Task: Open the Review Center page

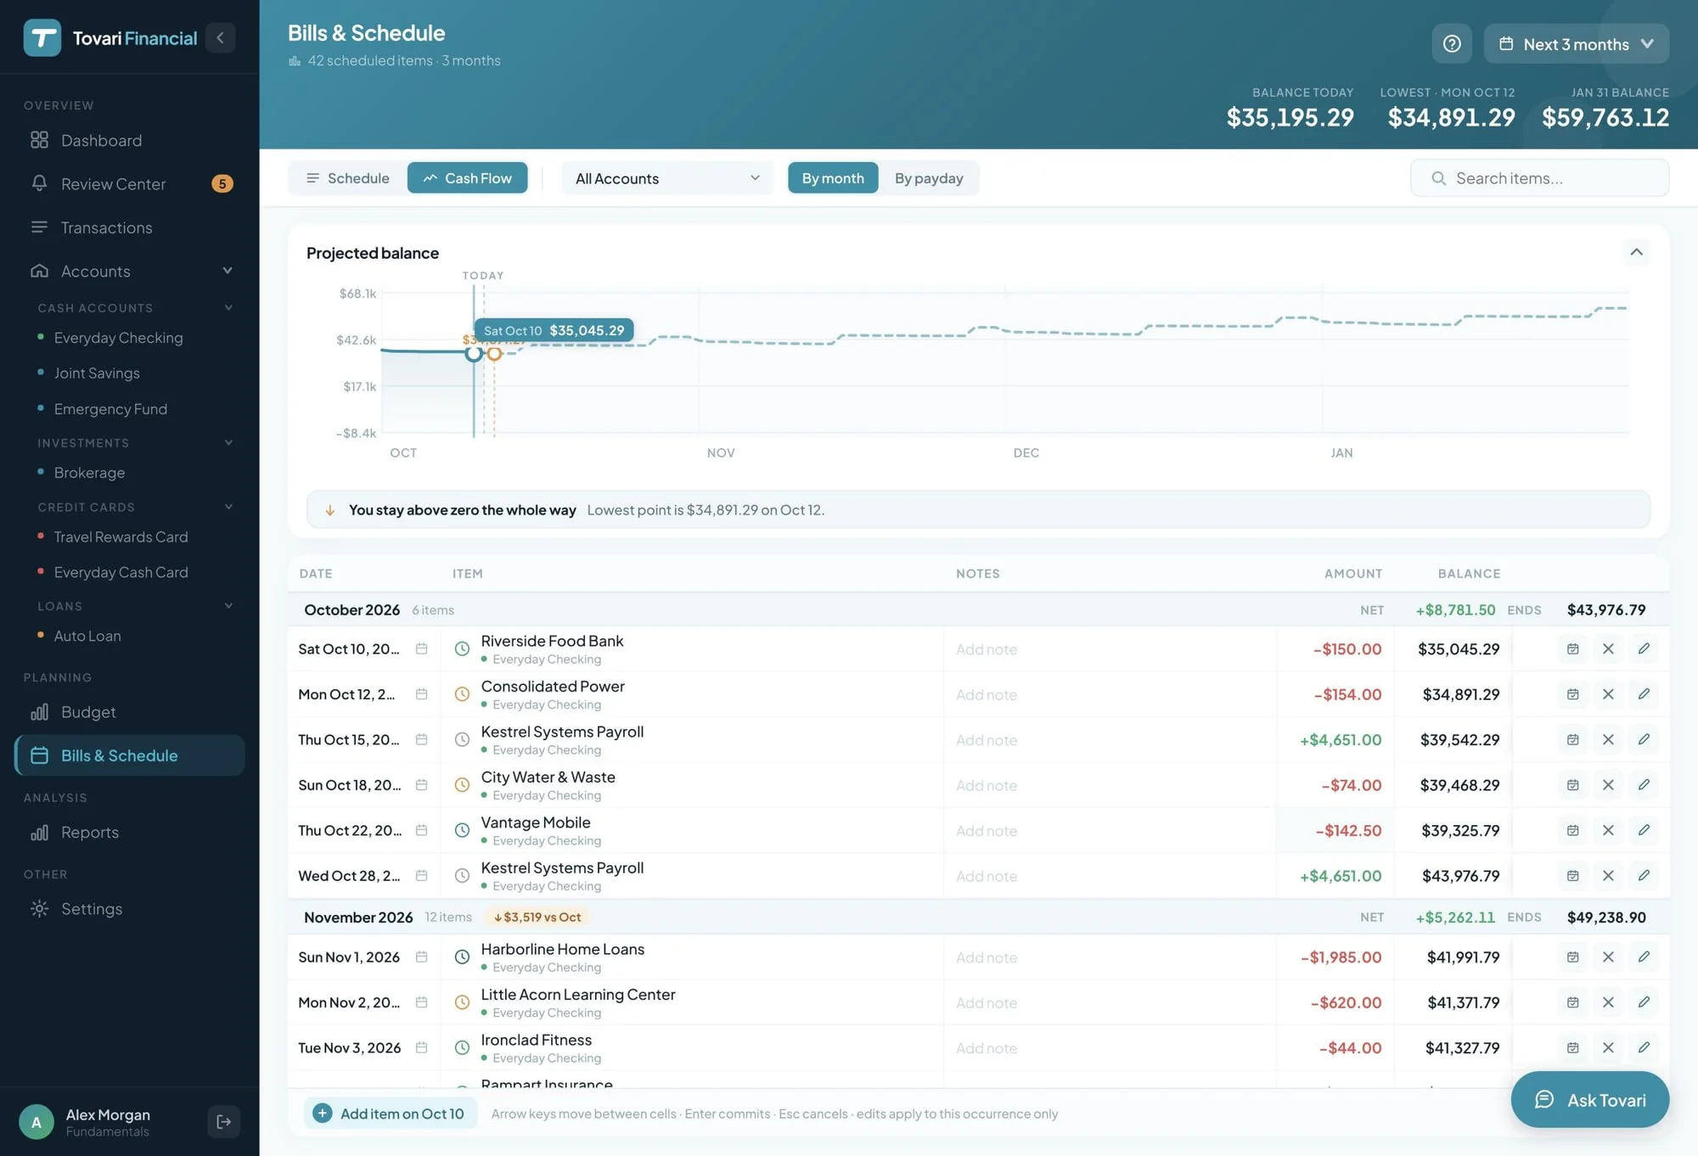Action: (129, 183)
